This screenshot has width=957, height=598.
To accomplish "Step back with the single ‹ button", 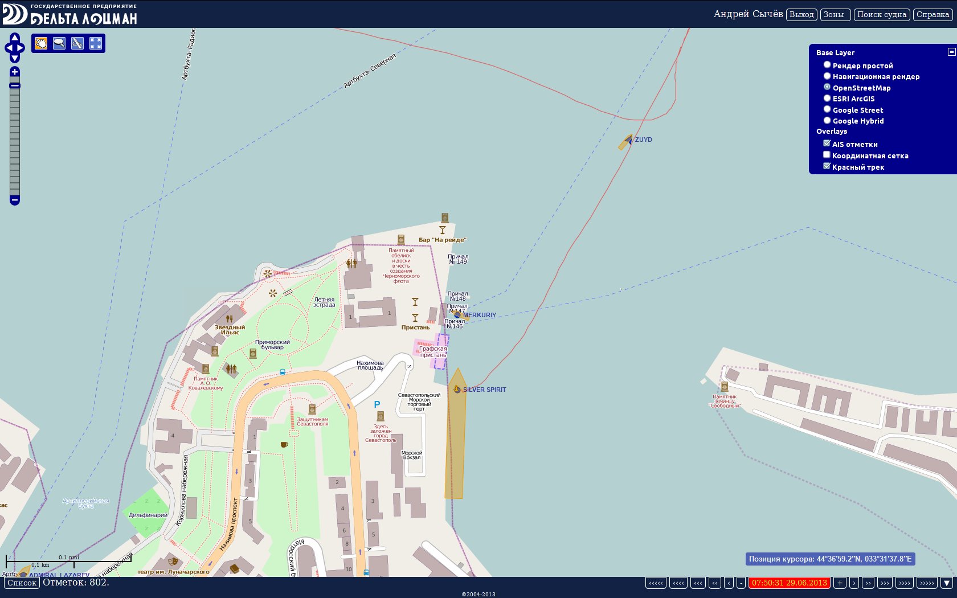I will pyautogui.click(x=729, y=583).
